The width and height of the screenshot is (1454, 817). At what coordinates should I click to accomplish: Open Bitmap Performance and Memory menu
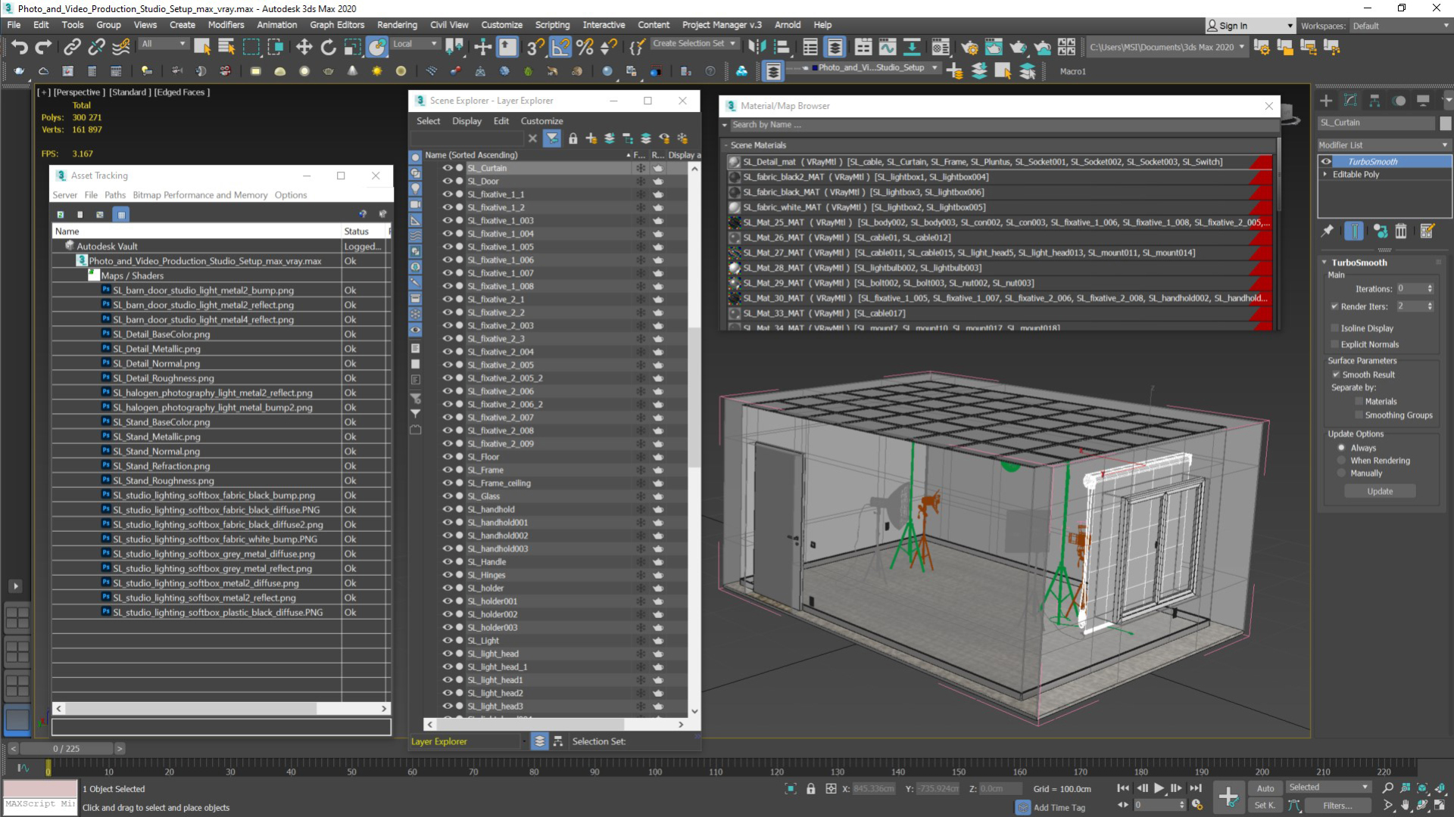(x=200, y=195)
